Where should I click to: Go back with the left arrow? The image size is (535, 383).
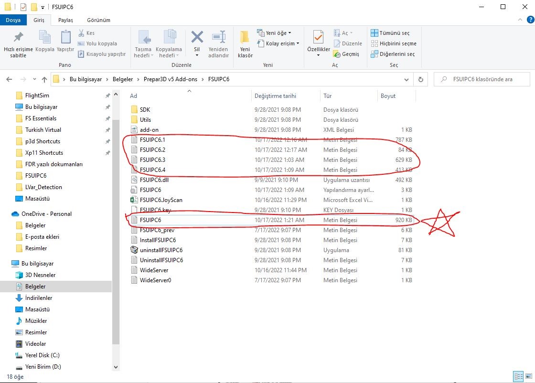[9, 79]
